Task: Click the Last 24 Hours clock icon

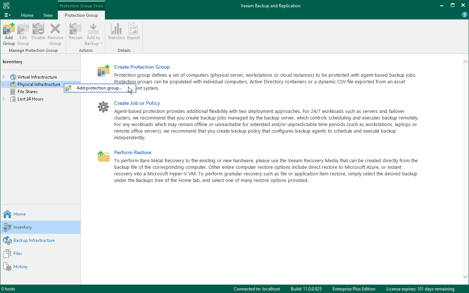Action: click(13, 99)
